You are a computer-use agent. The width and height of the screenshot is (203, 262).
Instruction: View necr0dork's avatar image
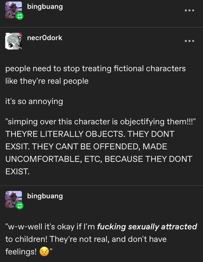point(14,41)
